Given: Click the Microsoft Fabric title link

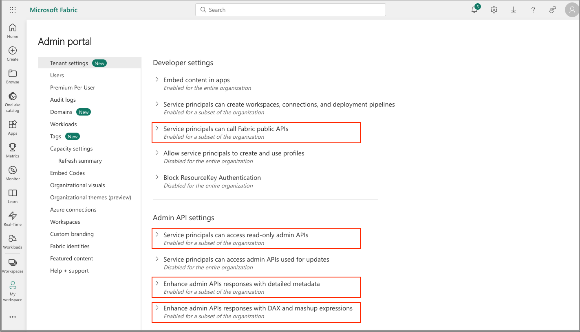Looking at the screenshot, I should coord(53,10).
